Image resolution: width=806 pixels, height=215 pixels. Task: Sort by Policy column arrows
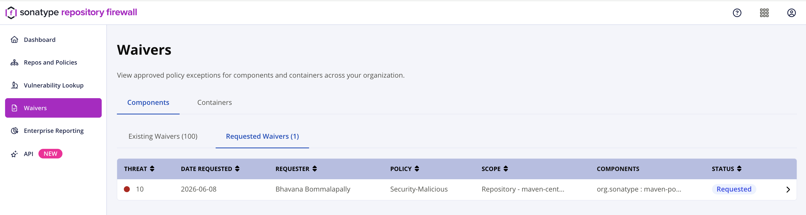416,169
